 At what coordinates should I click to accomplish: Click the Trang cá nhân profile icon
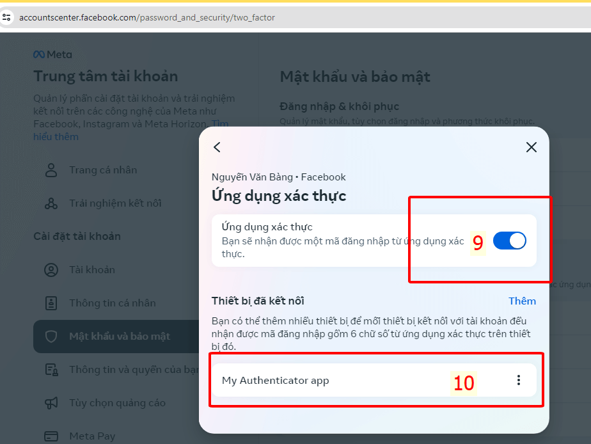coord(51,170)
